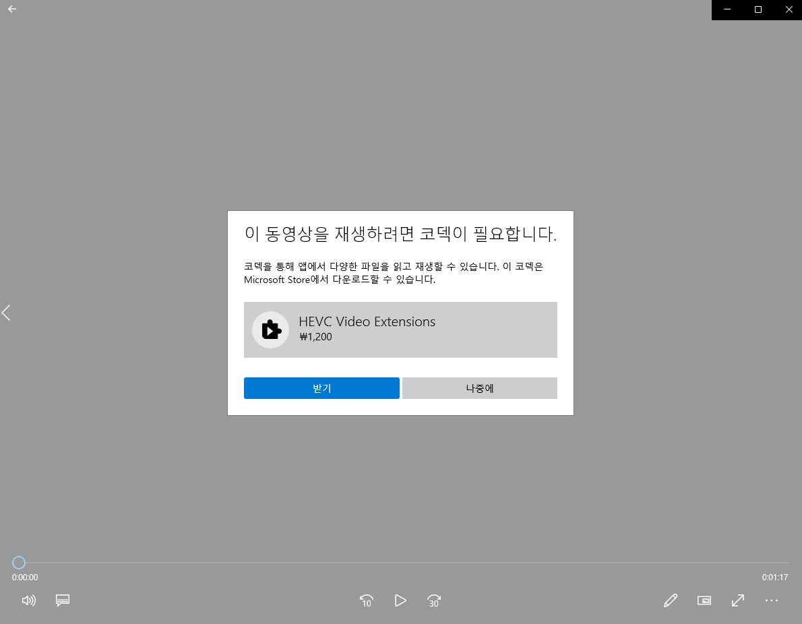Minimize the video player window
Image resolution: width=802 pixels, height=624 pixels.
tap(727, 9)
